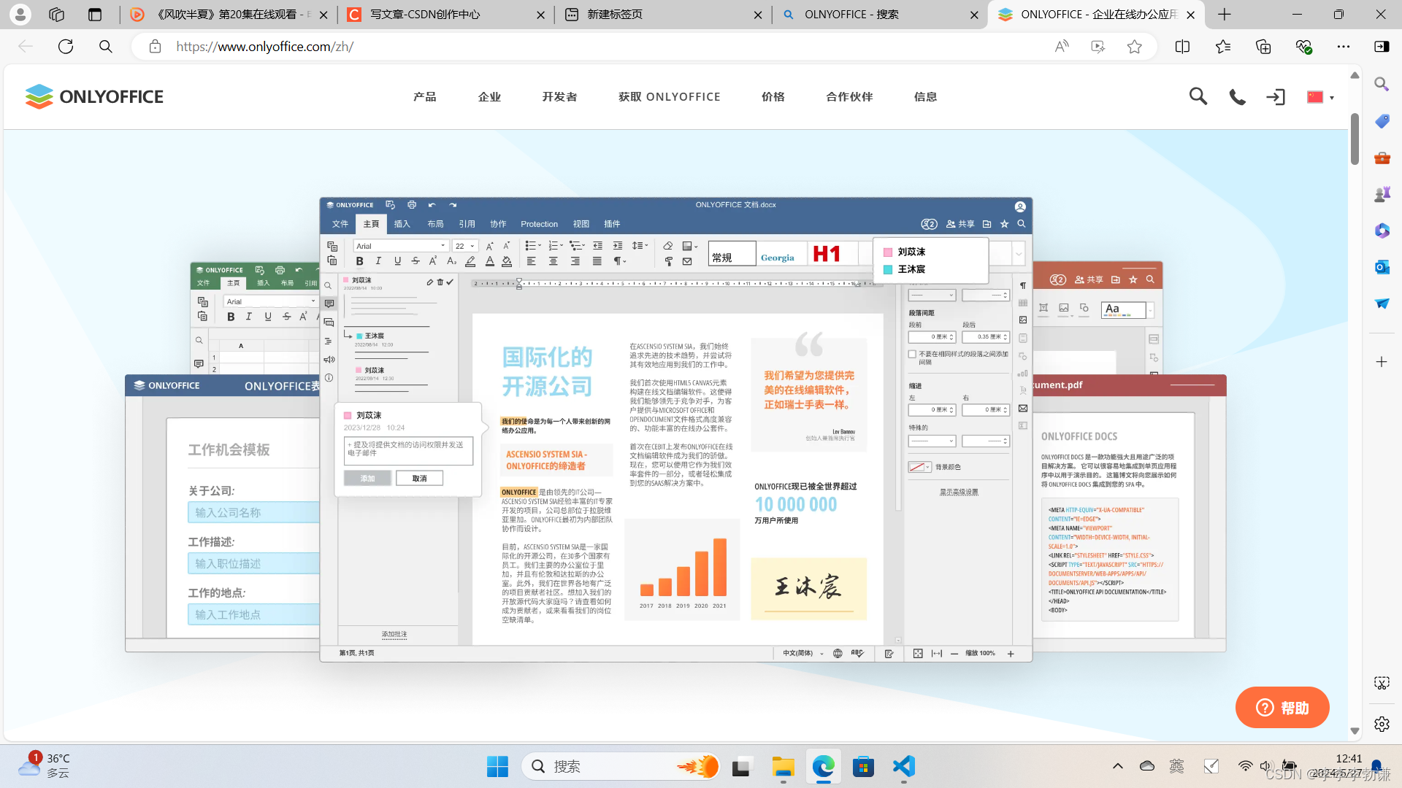The height and width of the screenshot is (788, 1402).
Task: Open the Wi-Fi network tray icon
Action: click(x=1245, y=766)
